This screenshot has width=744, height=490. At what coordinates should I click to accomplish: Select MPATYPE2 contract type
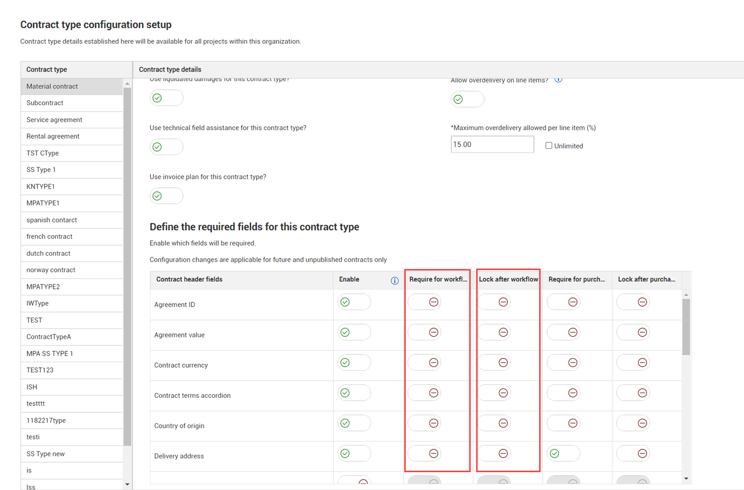72,286
